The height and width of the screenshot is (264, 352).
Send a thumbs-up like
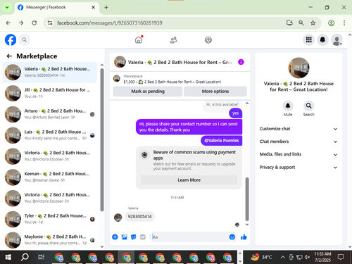244,237
